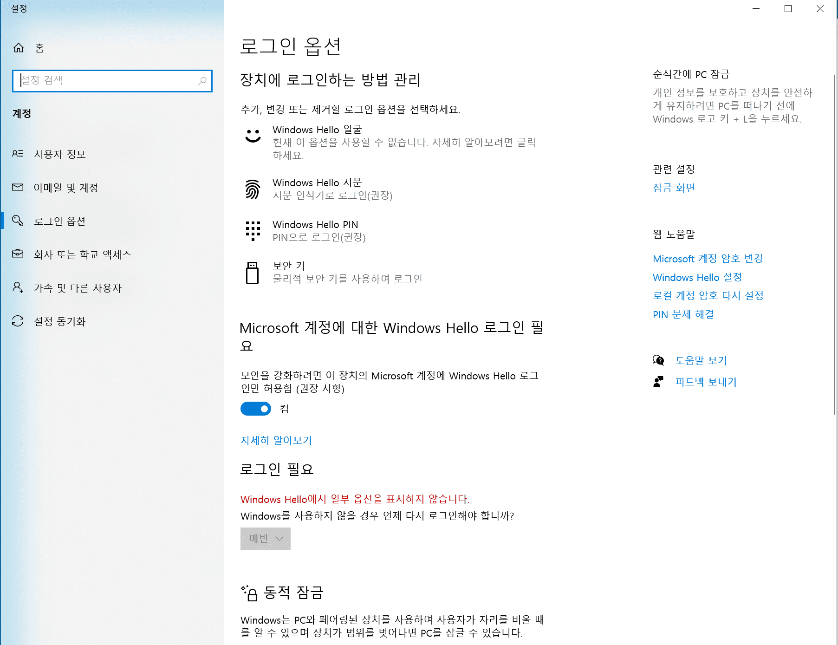Click the 도움말 보기 chat bubble icon

658,360
